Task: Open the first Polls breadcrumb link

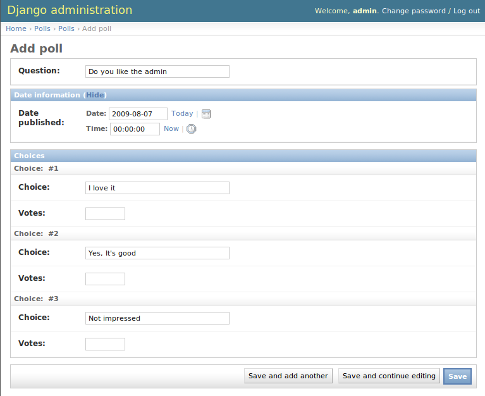Action: click(x=42, y=28)
